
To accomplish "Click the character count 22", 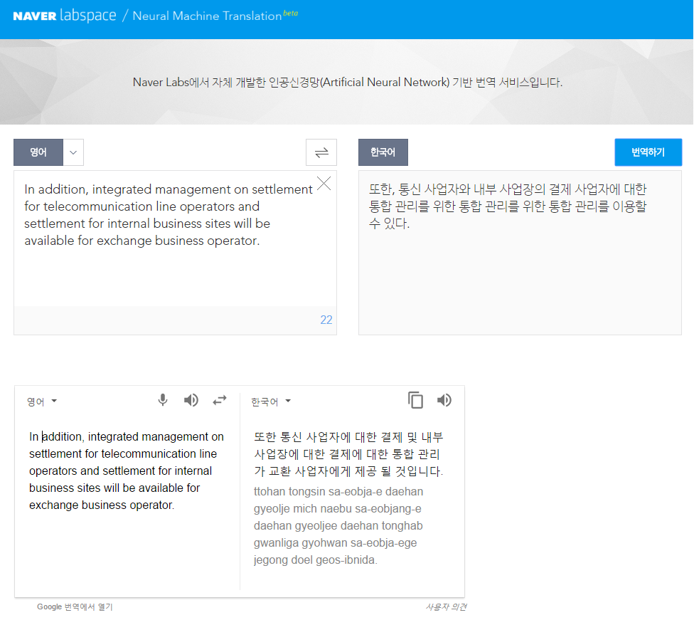I will click(326, 320).
